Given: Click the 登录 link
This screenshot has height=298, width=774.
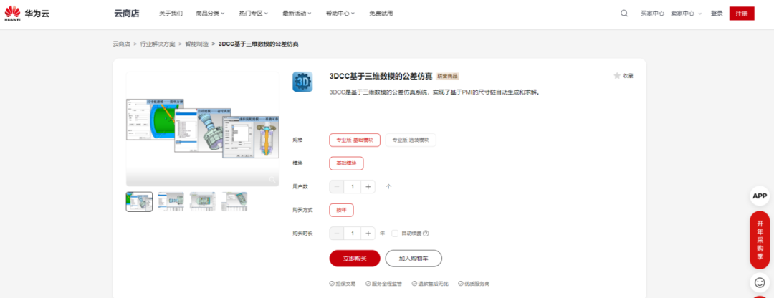Looking at the screenshot, I should point(717,14).
